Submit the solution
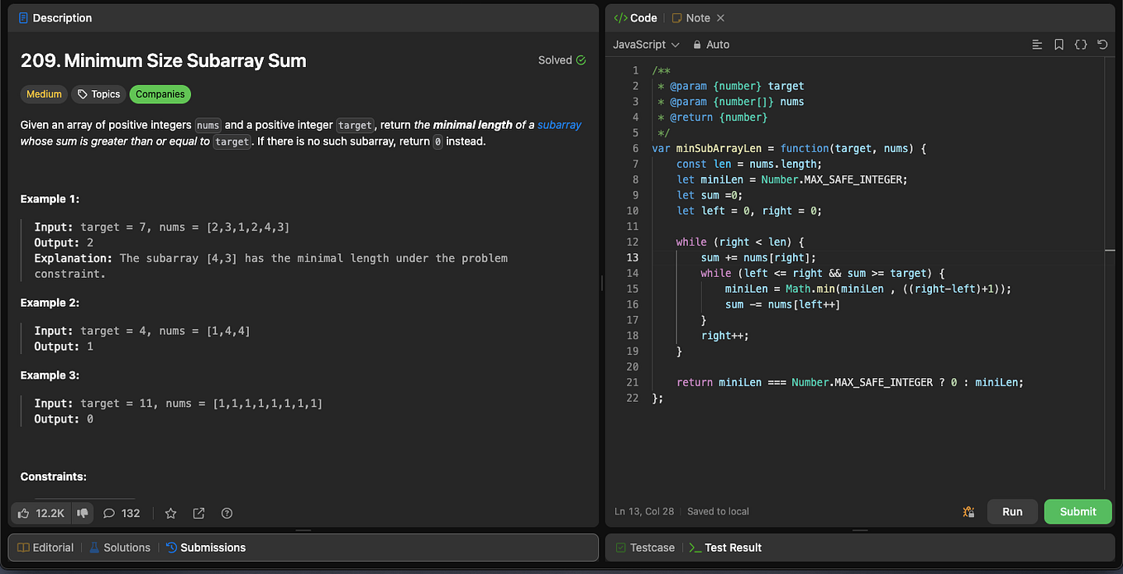Screen dimensions: 1123x574 (x=1078, y=511)
